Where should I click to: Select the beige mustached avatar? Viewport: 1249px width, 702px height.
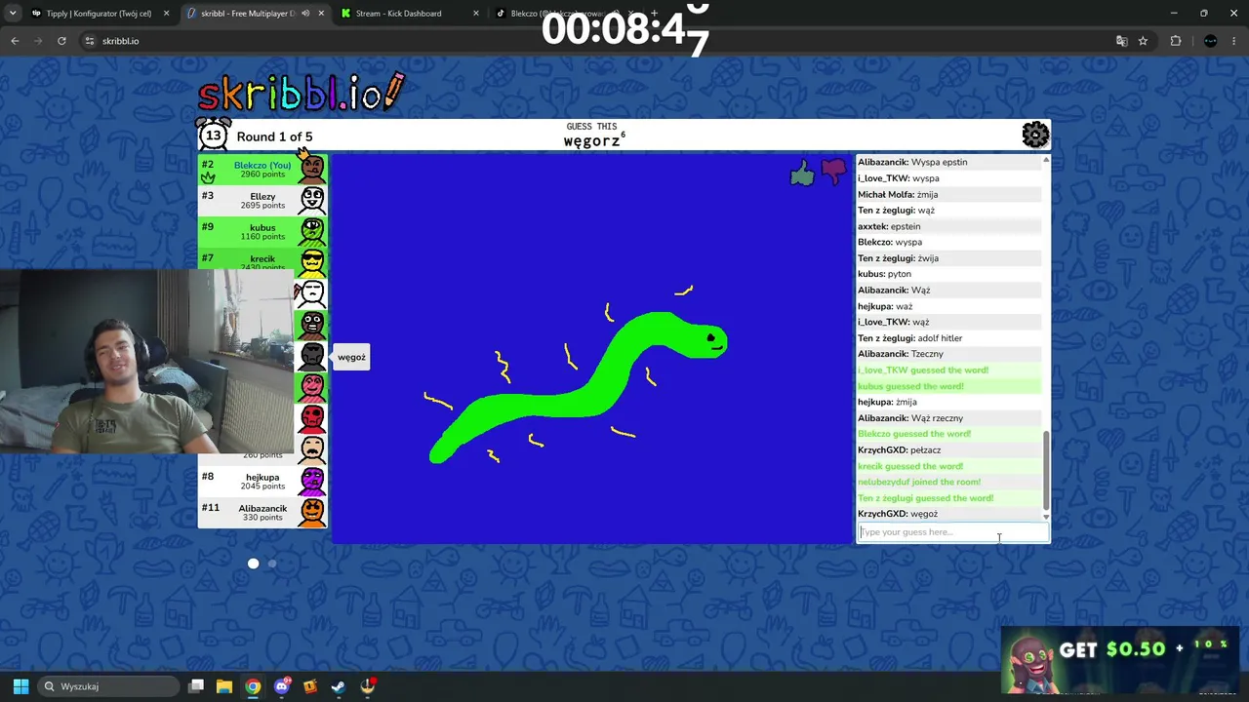pyautogui.click(x=312, y=449)
